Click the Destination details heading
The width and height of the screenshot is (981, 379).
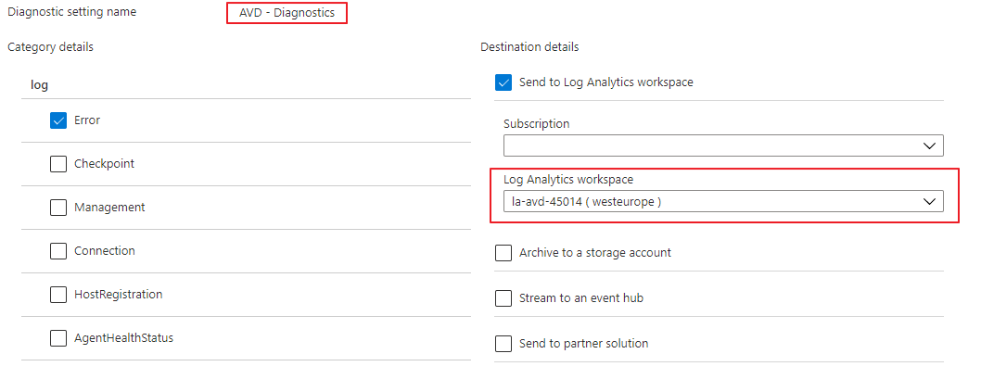click(x=529, y=46)
